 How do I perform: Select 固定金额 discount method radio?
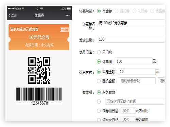coord(99,72)
